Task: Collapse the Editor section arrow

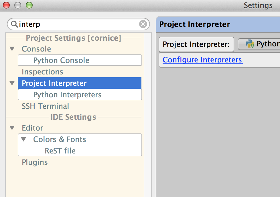Action: tap(12, 128)
